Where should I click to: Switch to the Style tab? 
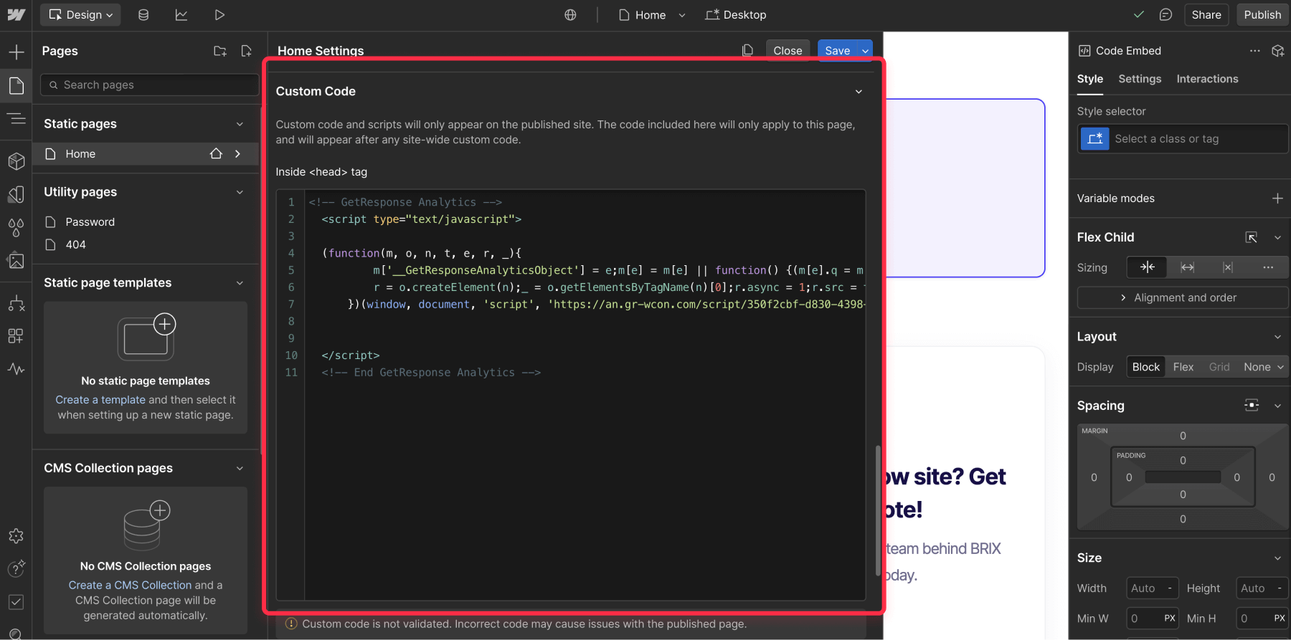coord(1089,79)
